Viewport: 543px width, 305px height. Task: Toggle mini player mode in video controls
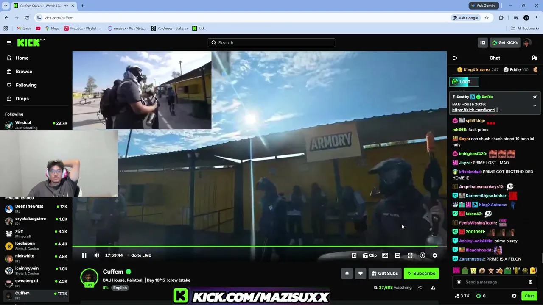(354, 255)
